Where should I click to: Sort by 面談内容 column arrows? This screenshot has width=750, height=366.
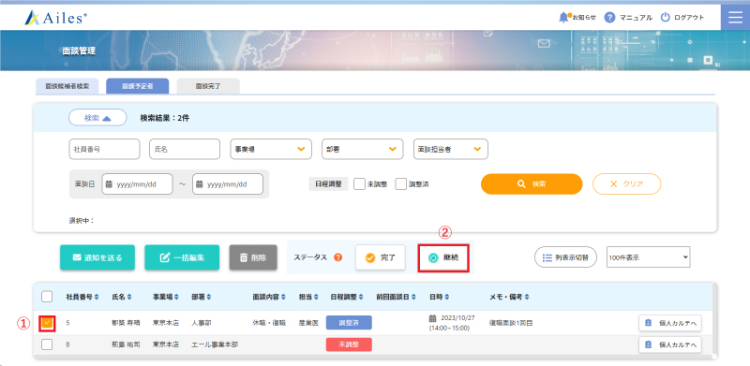point(283,297)
